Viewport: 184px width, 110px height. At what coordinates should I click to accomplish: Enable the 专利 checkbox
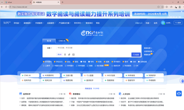click(x=89, y=62)
